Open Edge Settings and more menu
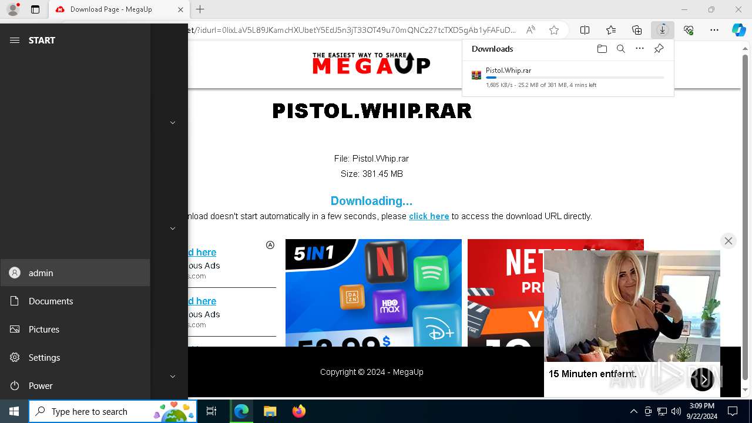This screenshot has width=752, height=423. click(x=714, y=30)
